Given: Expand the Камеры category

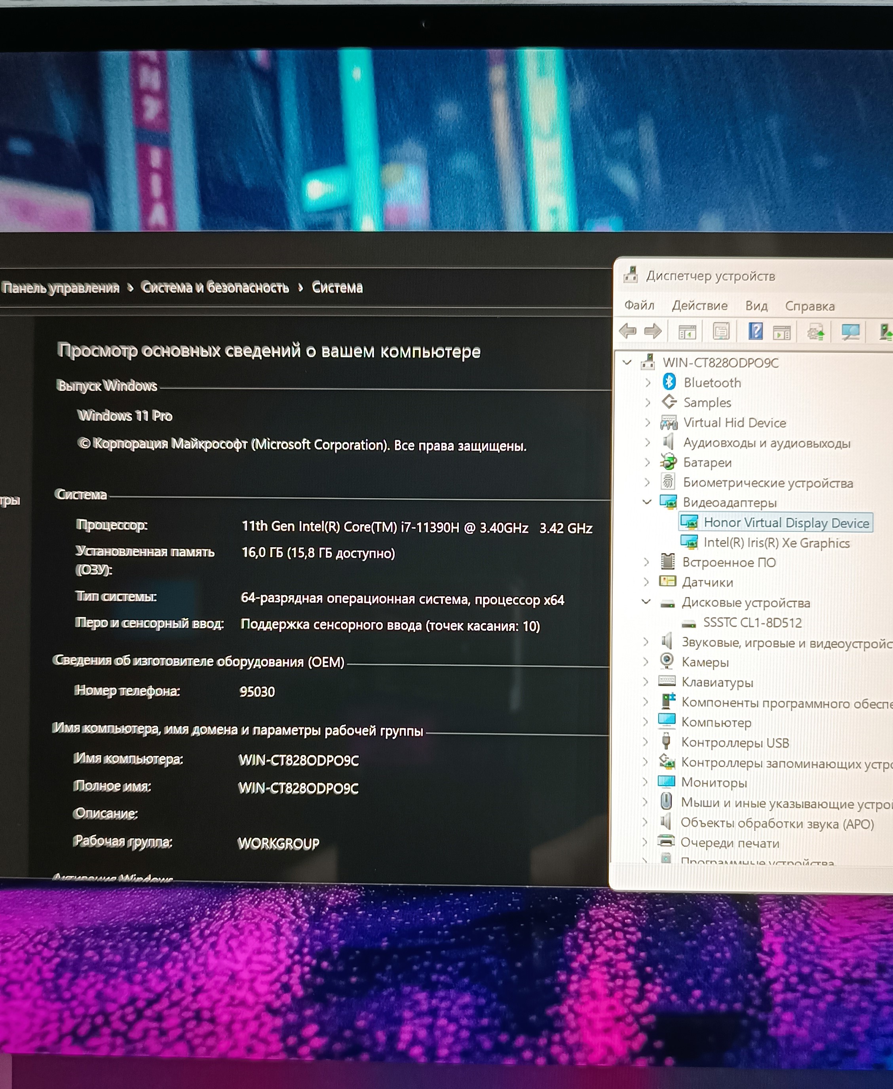Looking at the screenshot, I should (x=646, y=662).
